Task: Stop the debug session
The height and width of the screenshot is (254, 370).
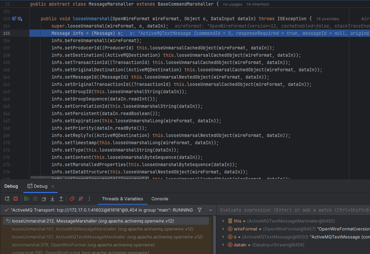Action: point(16,199)
